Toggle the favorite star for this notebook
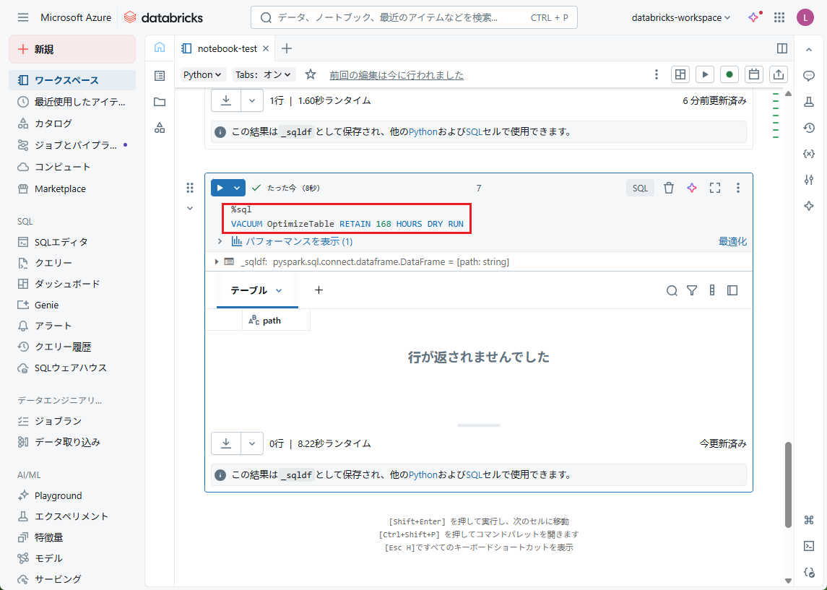This screenshot has height=590, width=827. click(311, 74)
